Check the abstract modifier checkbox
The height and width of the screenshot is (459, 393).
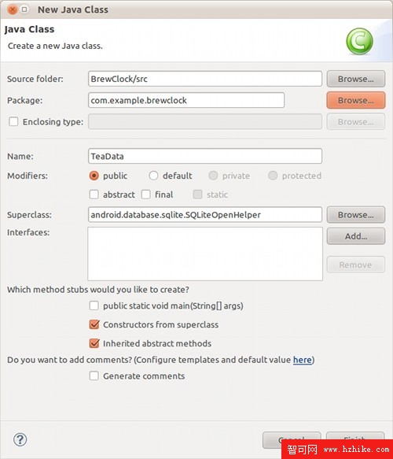(x=94, y=194)
